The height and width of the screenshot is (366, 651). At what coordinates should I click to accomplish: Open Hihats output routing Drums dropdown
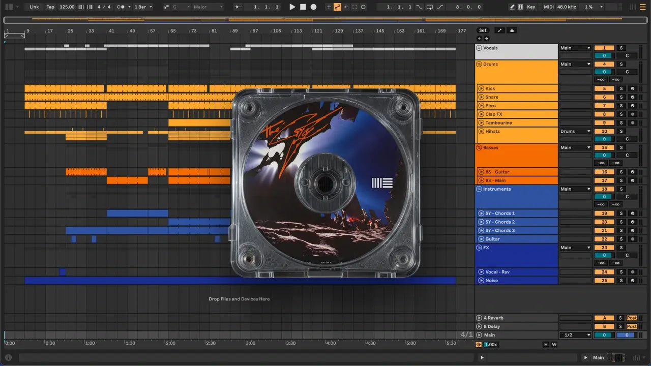[x=575, y=132]
